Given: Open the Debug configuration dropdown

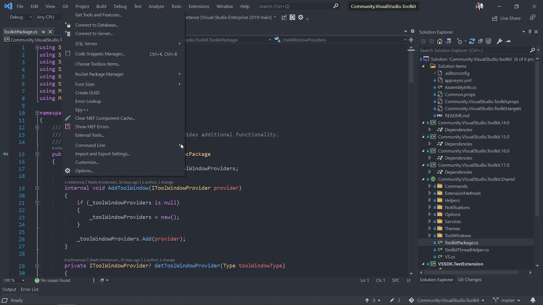Looking at the screenshot, I should pos(20,17).
